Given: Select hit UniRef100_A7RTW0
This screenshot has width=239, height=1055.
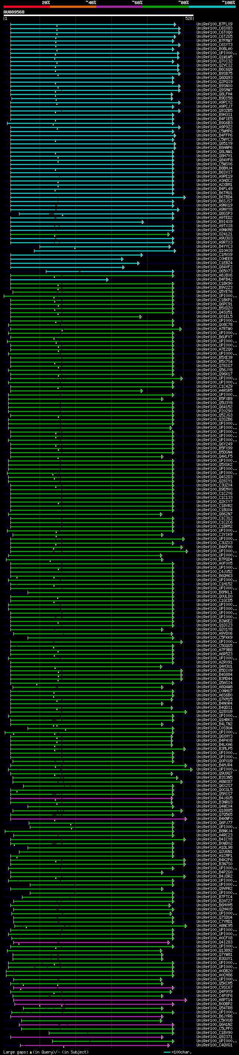Looking at the screenshot, I should (x=214, y=329).
